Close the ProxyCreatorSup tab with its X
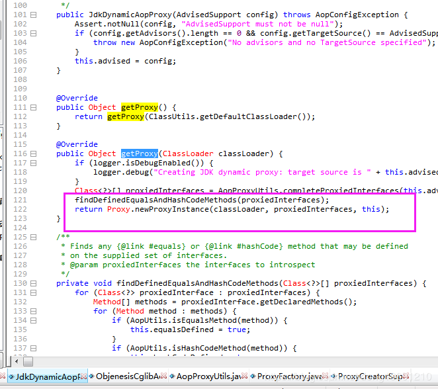 tap(406, 376)
